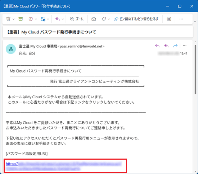
Task: Open the apps grid icon in toolbar
Action: [x=169, y=19]
